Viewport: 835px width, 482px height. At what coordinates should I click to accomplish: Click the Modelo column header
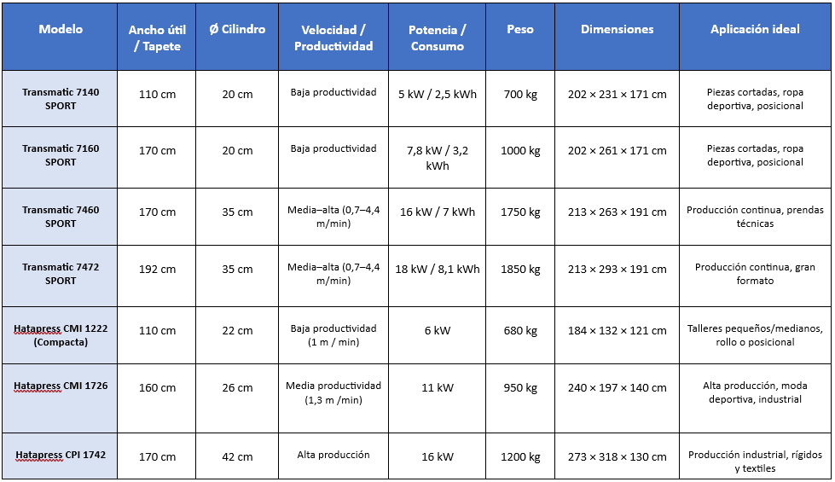(x=61, y=30)
